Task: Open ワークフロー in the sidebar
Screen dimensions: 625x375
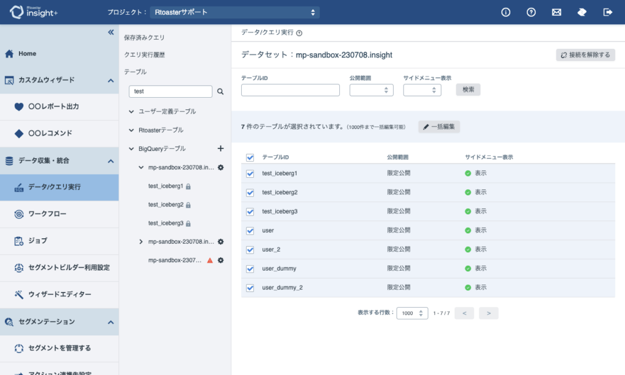Action: tap(47, 214)
